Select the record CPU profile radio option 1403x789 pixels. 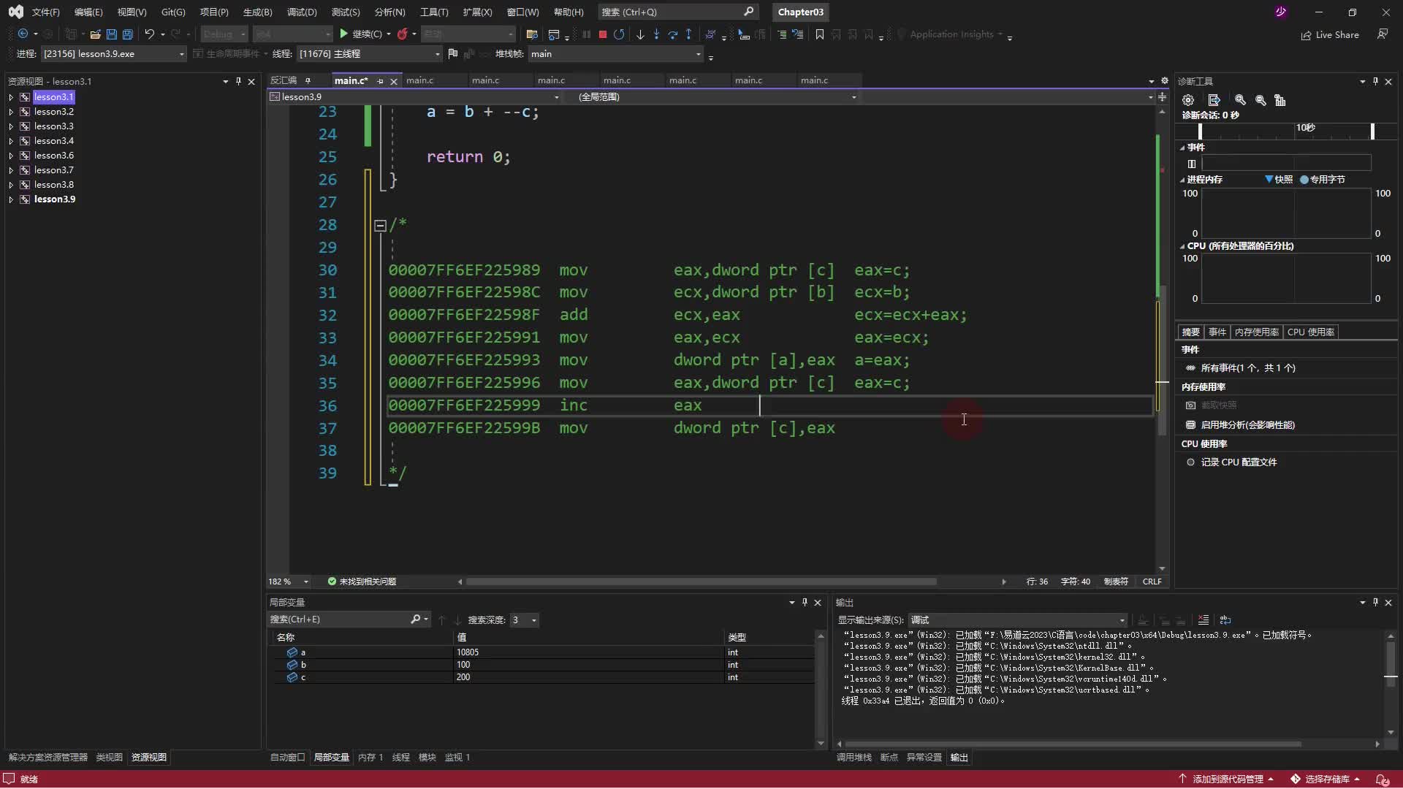click(1190, 462)
